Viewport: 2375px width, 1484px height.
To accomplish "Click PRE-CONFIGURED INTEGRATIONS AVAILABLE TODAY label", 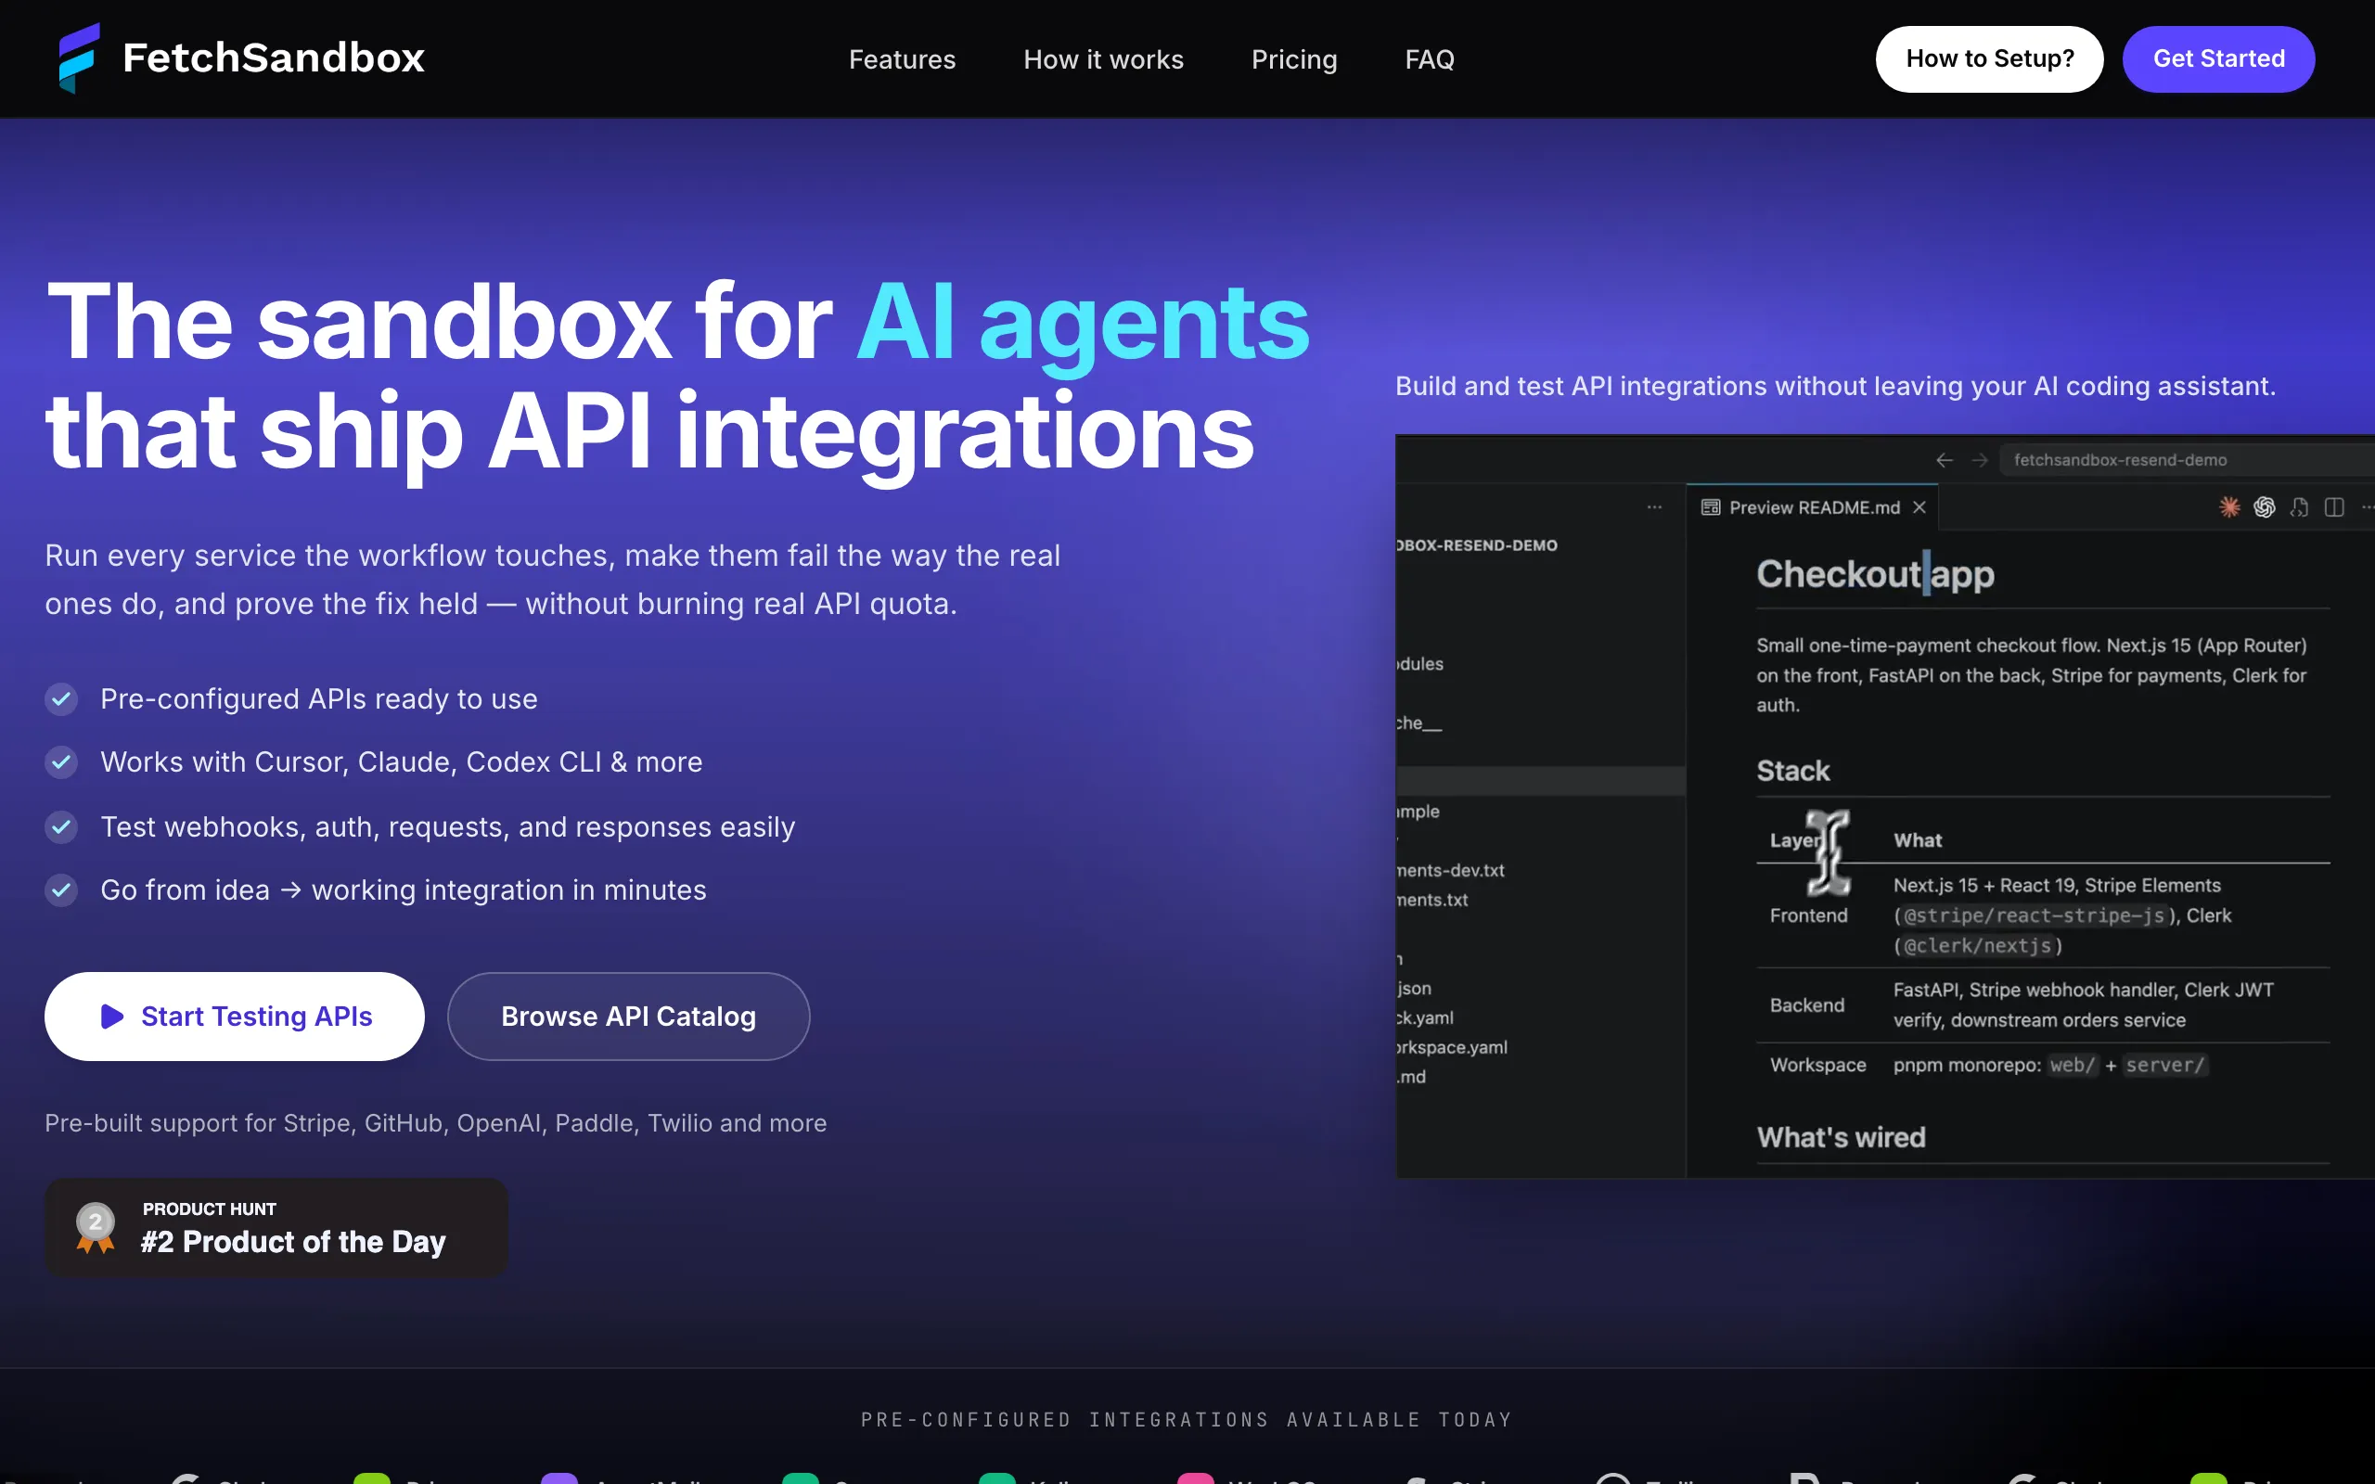I will 1187,1420.
